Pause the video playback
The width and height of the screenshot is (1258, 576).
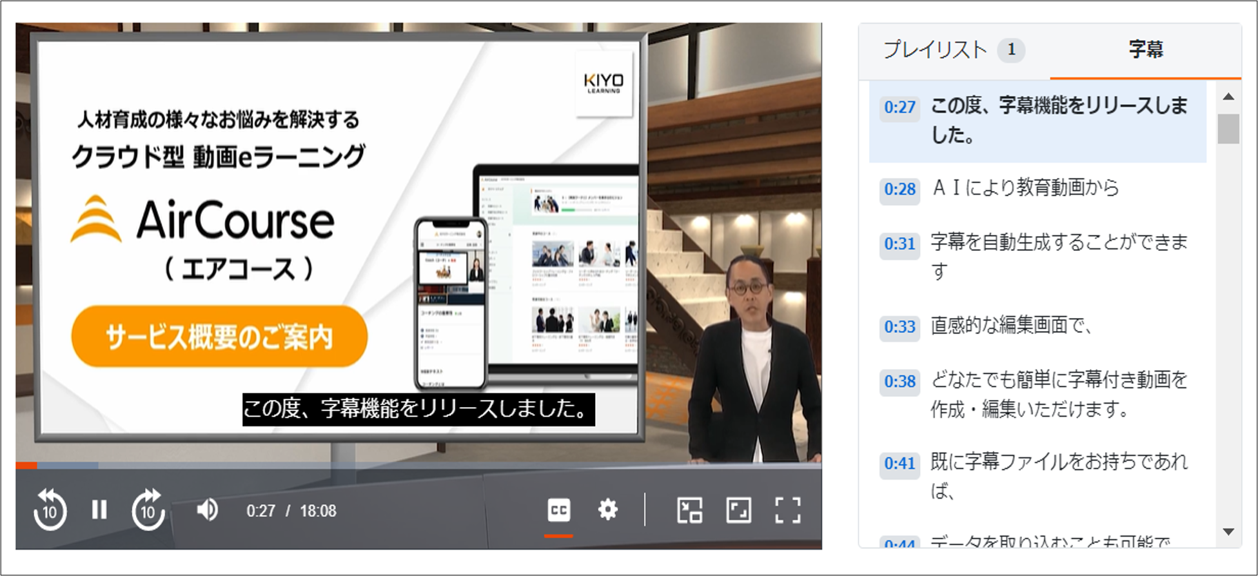(x=99, y=510)
